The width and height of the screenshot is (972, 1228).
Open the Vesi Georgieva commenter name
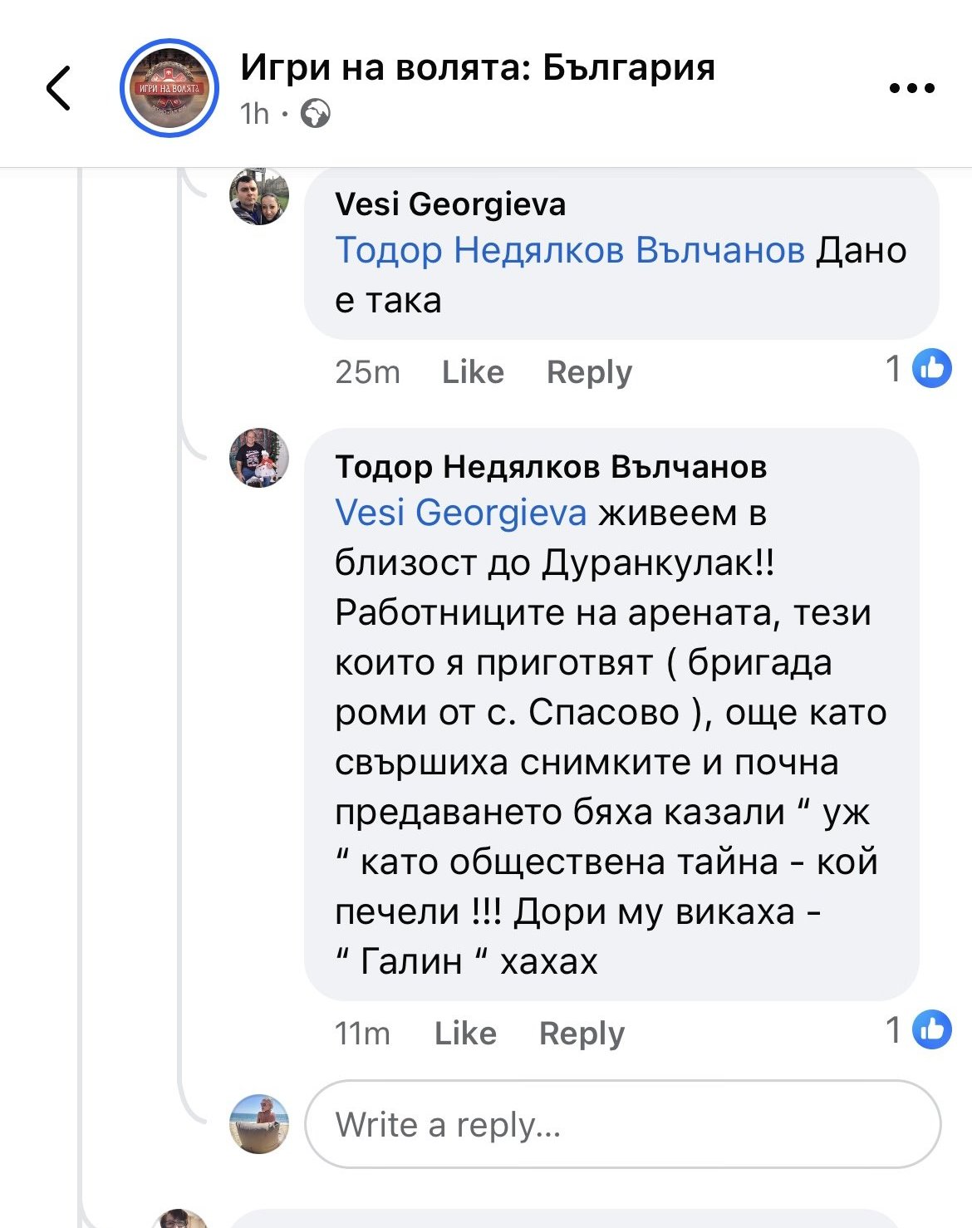click(450, 204)
